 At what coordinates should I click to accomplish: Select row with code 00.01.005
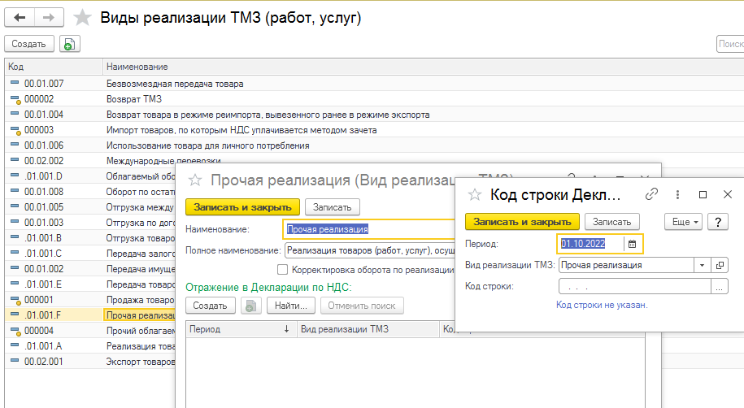coord(90,207)
